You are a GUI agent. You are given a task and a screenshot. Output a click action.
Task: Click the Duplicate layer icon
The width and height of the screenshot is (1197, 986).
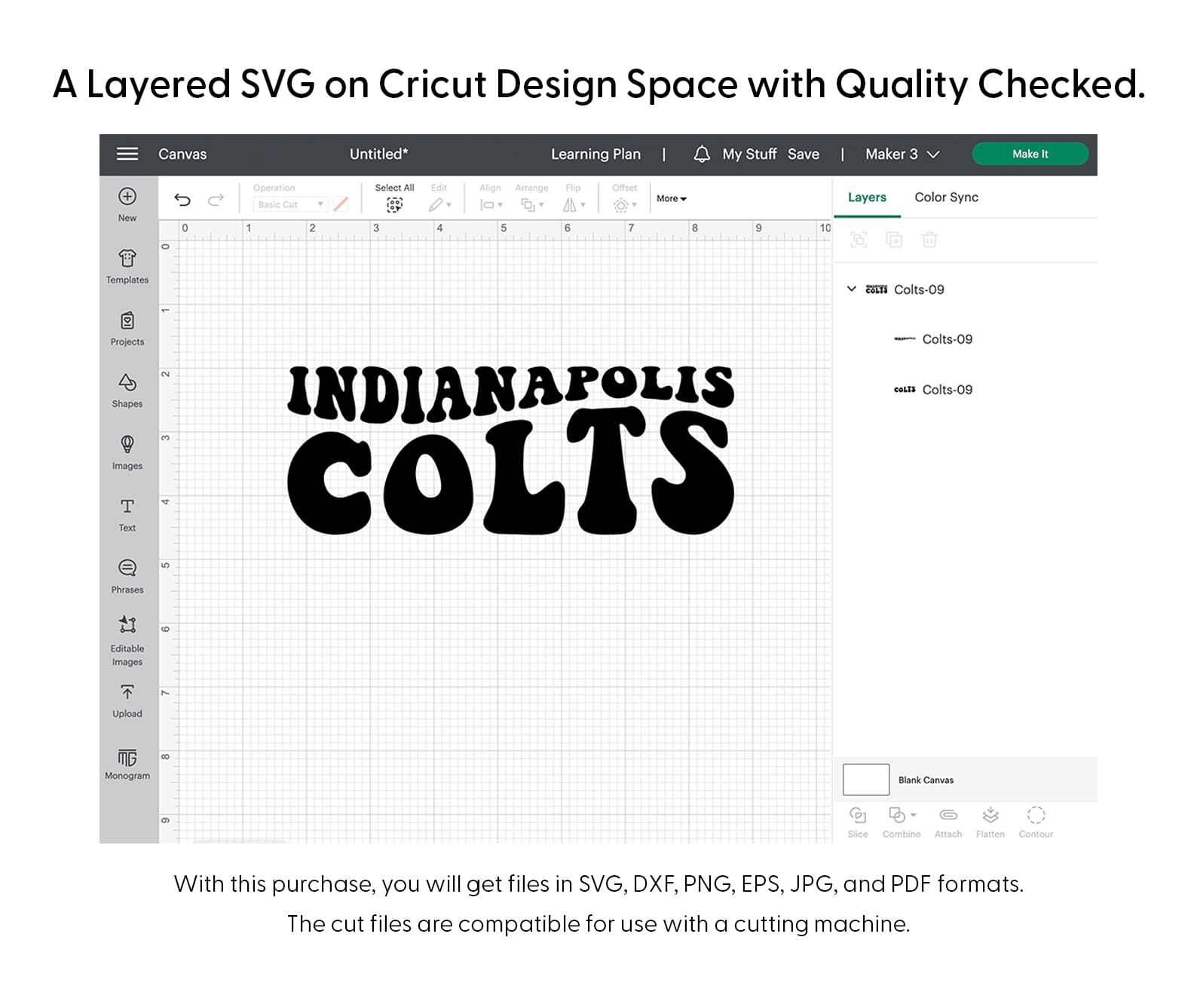coord(894,240)
